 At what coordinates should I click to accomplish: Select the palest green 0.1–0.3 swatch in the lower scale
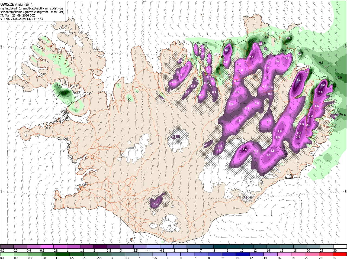(x=7, y=254)
